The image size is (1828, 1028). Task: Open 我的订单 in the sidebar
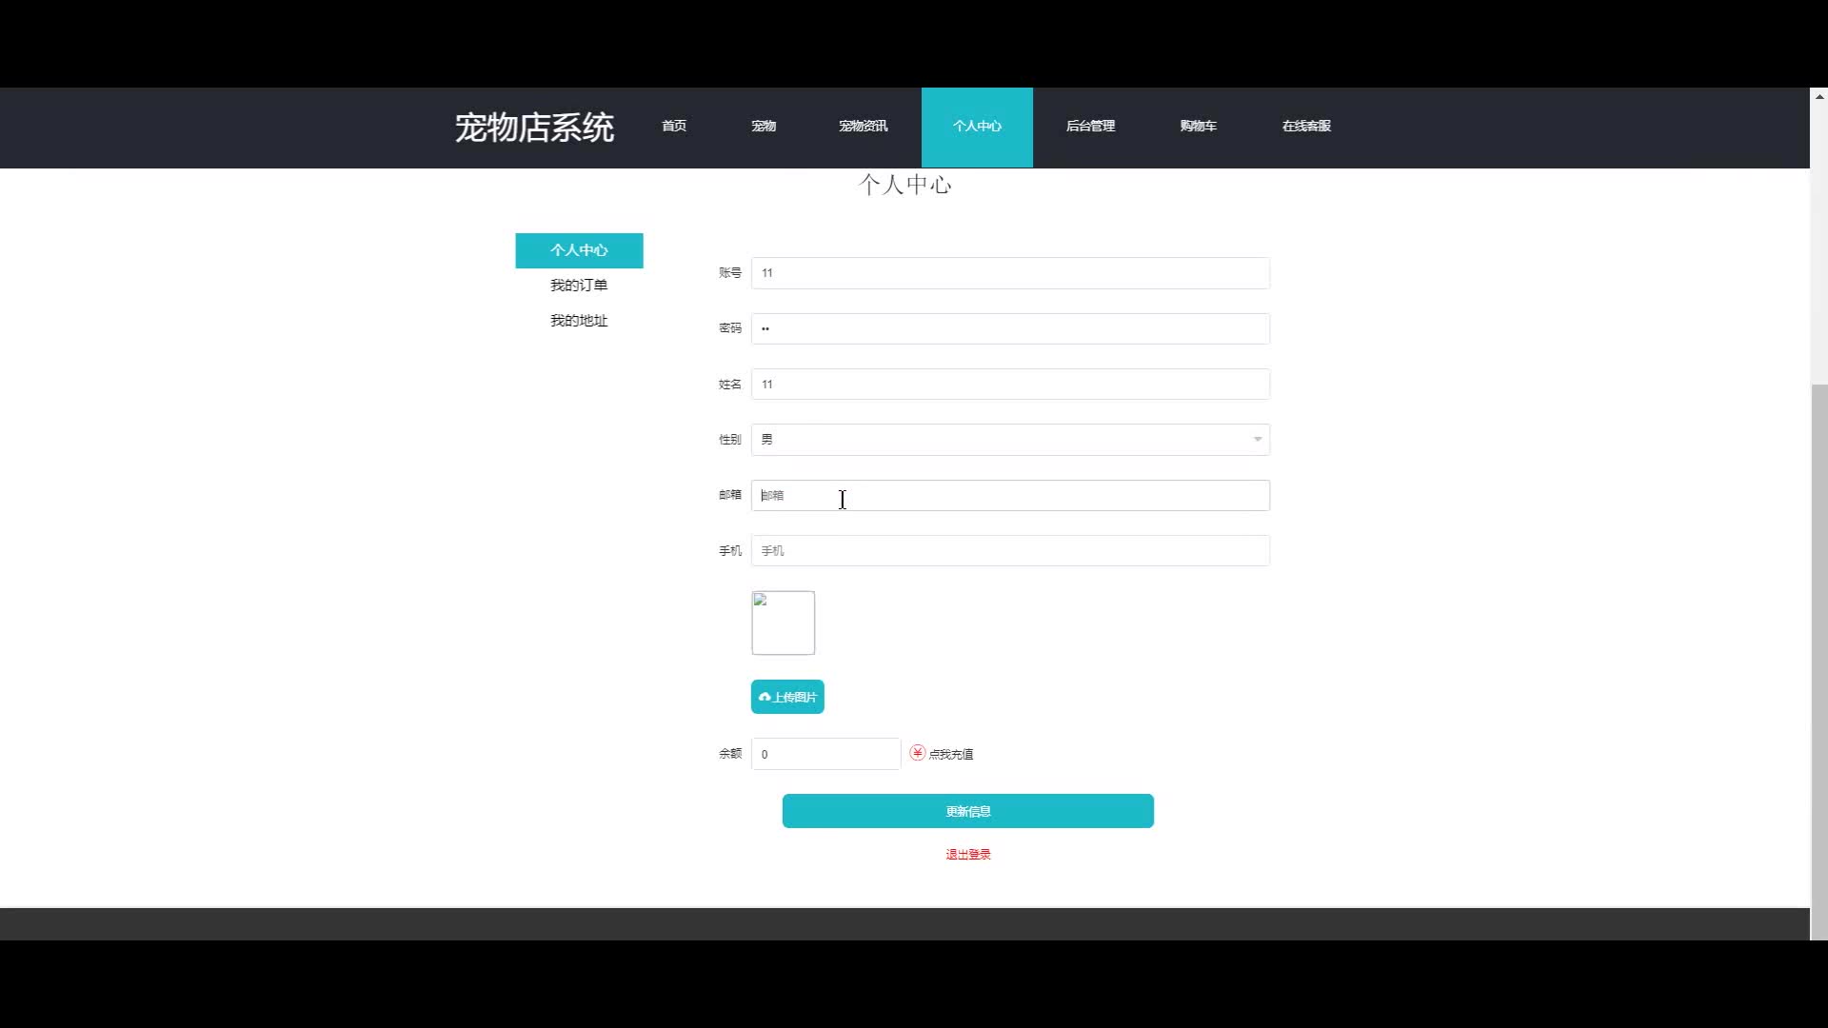coord(579,286)
